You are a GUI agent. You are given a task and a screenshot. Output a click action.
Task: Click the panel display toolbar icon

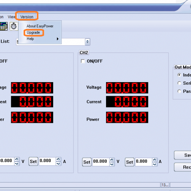[4, 26]
